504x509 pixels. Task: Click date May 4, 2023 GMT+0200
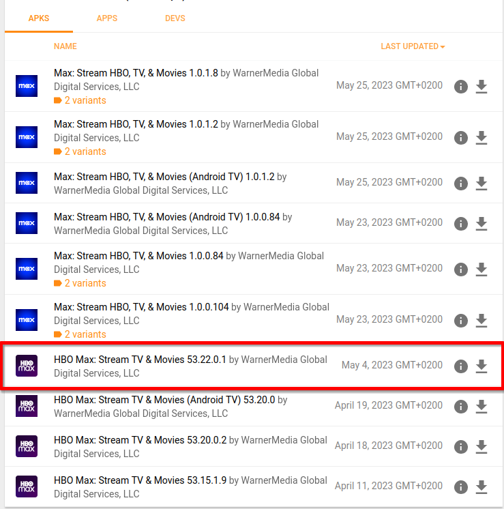tap(391, 365)
